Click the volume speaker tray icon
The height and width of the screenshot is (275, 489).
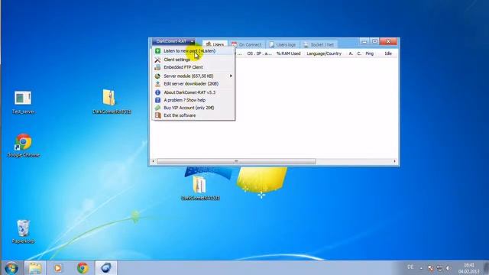click(x=449, y=268)
